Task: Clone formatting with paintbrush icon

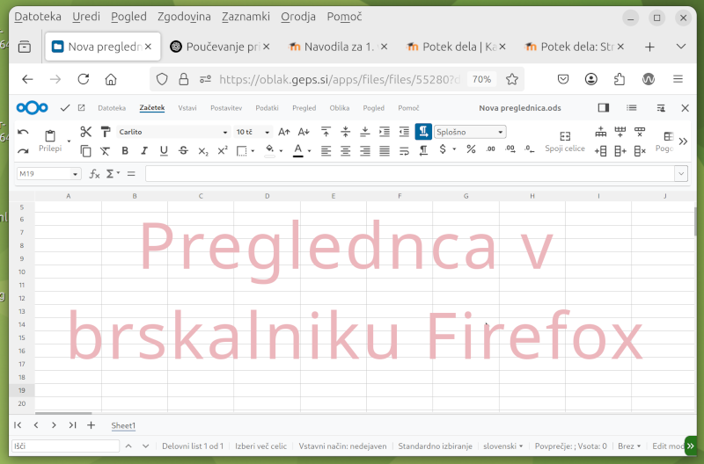Action: tap(106, 132)
